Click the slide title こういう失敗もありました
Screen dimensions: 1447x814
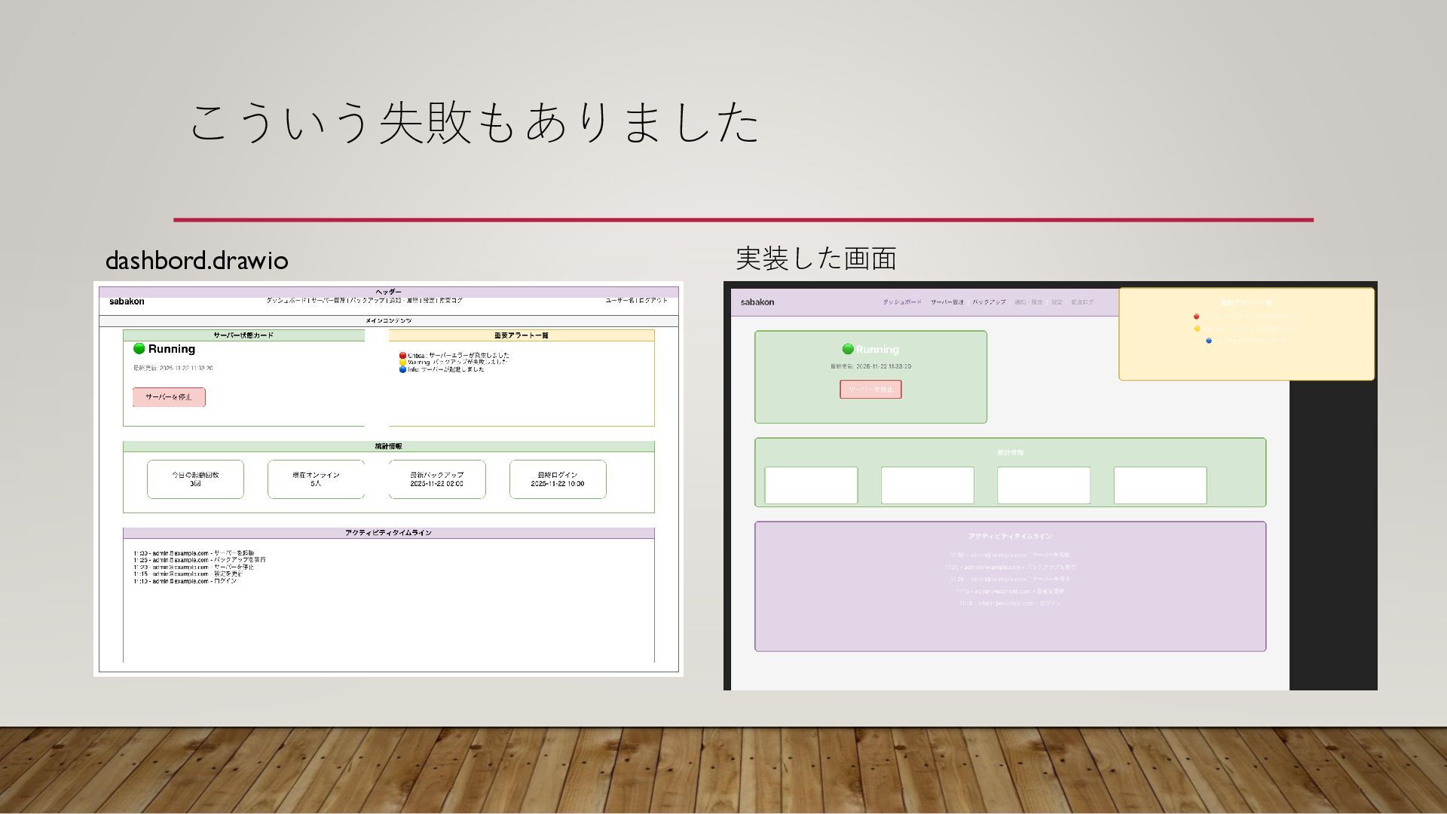tap(474, 122)
